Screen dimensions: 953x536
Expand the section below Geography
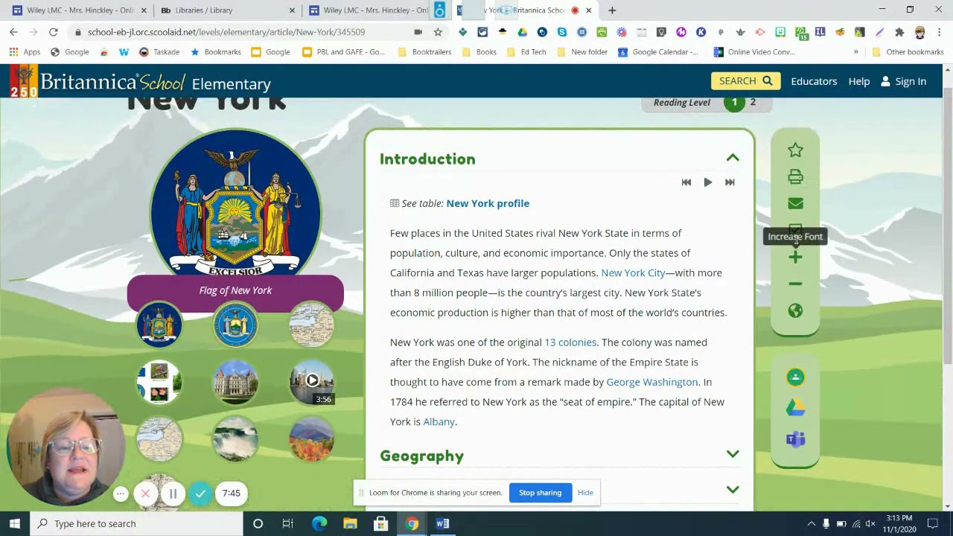coord(733,489)
